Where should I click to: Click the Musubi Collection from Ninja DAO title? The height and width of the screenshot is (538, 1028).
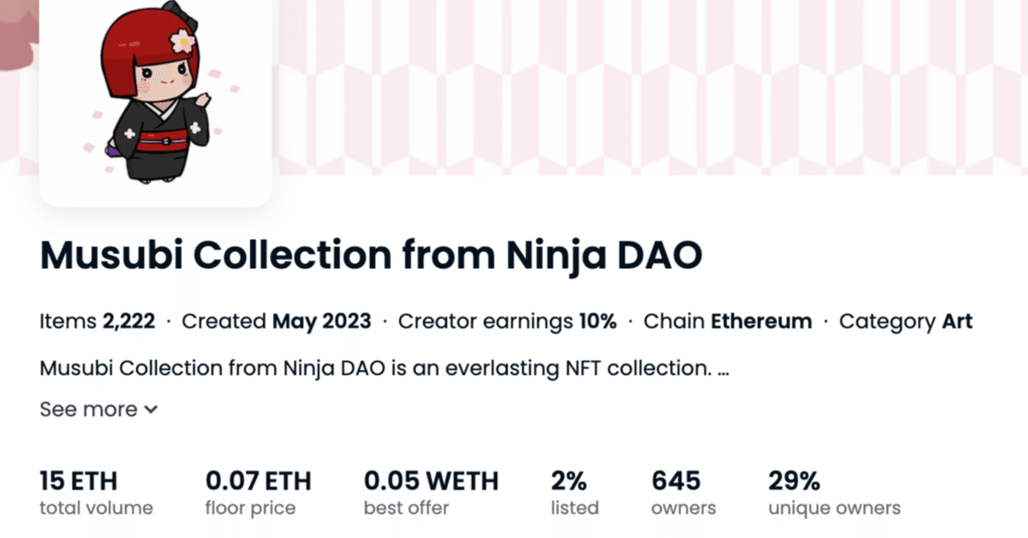pos(371,255)
